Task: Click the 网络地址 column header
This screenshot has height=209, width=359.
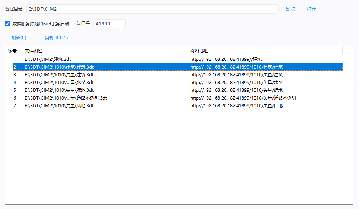Action: [265, 51]
